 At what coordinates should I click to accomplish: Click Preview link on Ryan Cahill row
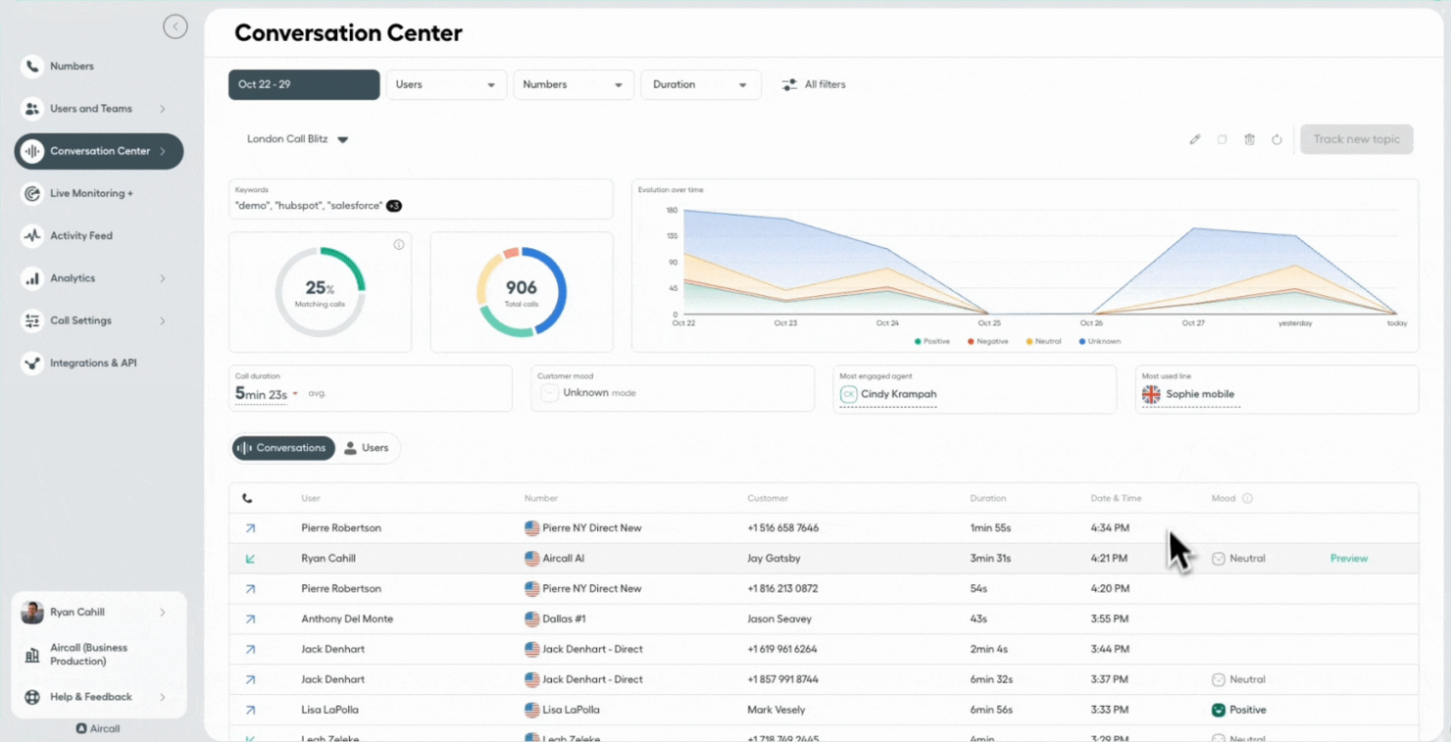1348,559
